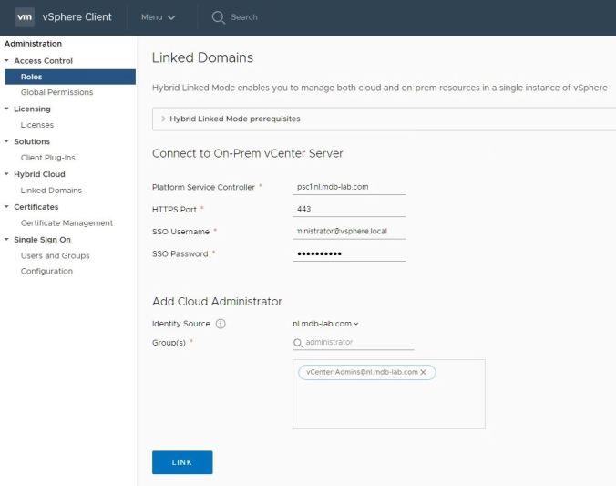This screenshot has height=486, width=616.
Task: Remove the vCenter Admins group chip
Action: point(423,373)
